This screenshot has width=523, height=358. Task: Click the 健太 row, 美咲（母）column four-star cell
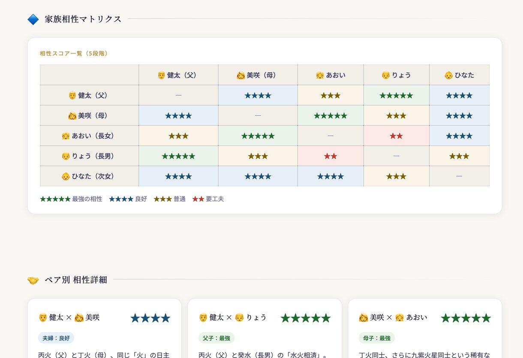pos(258,95)
